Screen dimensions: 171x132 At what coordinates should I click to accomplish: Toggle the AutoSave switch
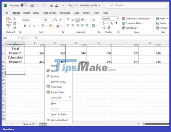click(x=24, y=5)
